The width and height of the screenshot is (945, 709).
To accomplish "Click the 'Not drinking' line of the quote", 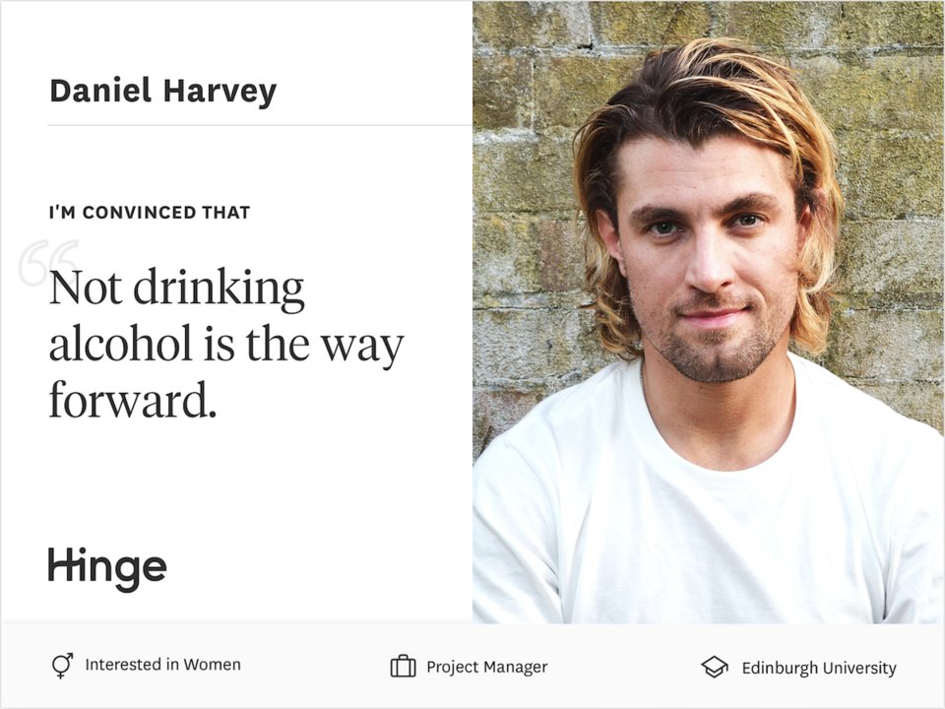I will point(176,289).
